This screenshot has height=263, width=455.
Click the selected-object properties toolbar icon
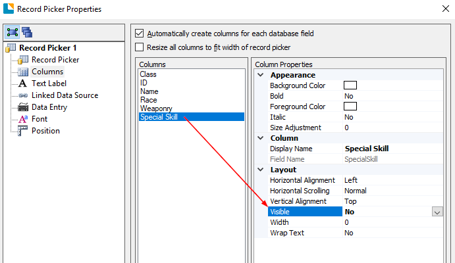(x=13, y=32)
